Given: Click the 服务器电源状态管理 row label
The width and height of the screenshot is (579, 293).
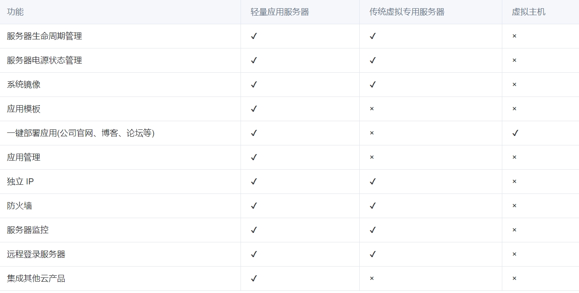Looking at the screenshot, I should pos(44,61).
